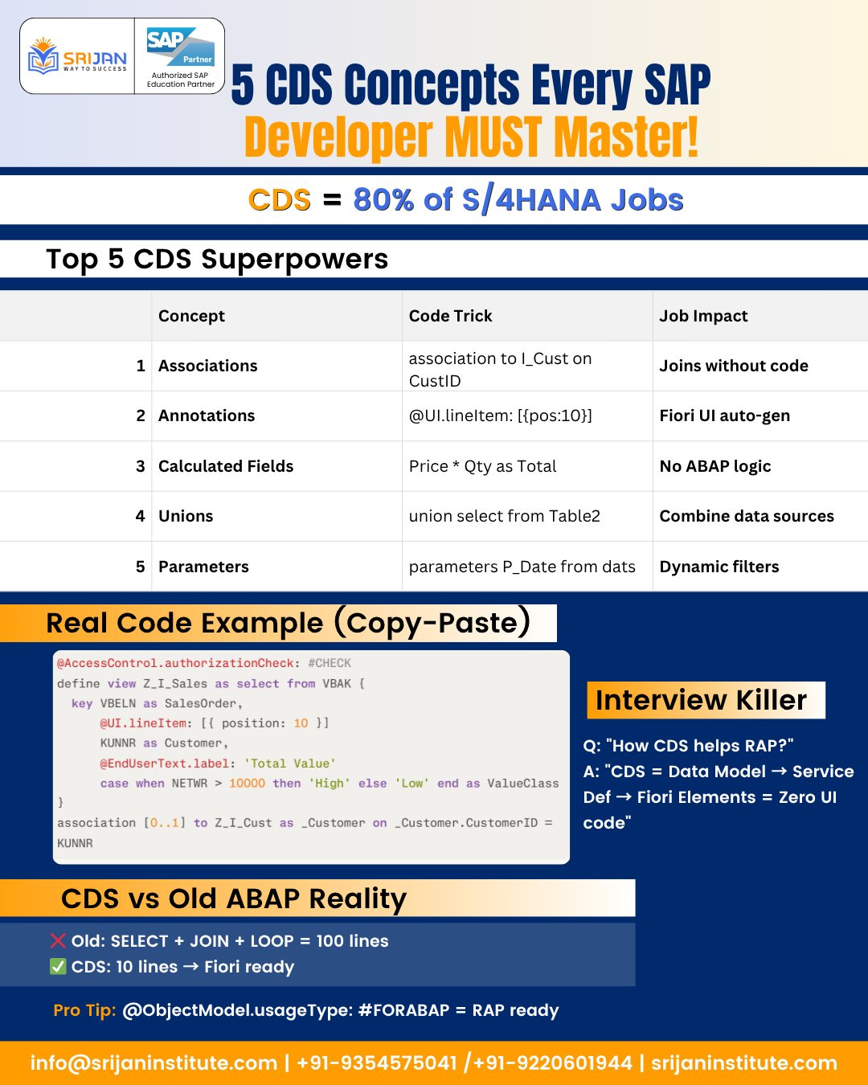Click '@AccessControl.authorizationCheck: #CHECK' code line
The image size is (868, 1085).
203,663
